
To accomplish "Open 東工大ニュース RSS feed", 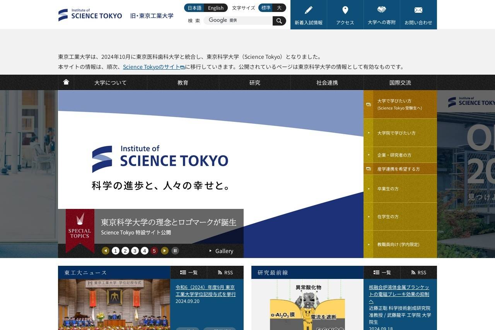I will [225, 272].
